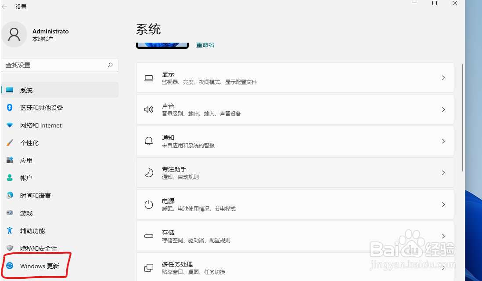Click the 个性化 paintbrush icon
The image size is (482, 281).
coord(10,143)
